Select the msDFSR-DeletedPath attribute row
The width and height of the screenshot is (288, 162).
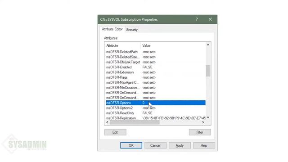(156, 52)
